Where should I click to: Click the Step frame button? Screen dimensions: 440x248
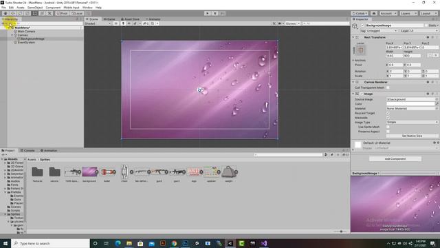tap(222, 13)
